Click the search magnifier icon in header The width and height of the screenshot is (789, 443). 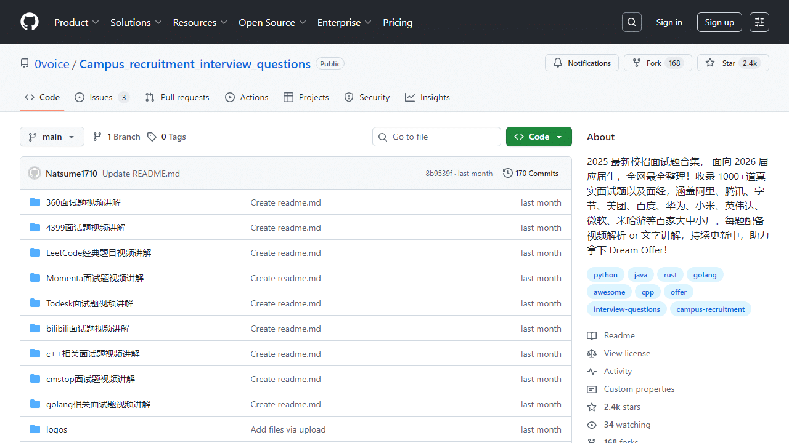click(632, 22)
